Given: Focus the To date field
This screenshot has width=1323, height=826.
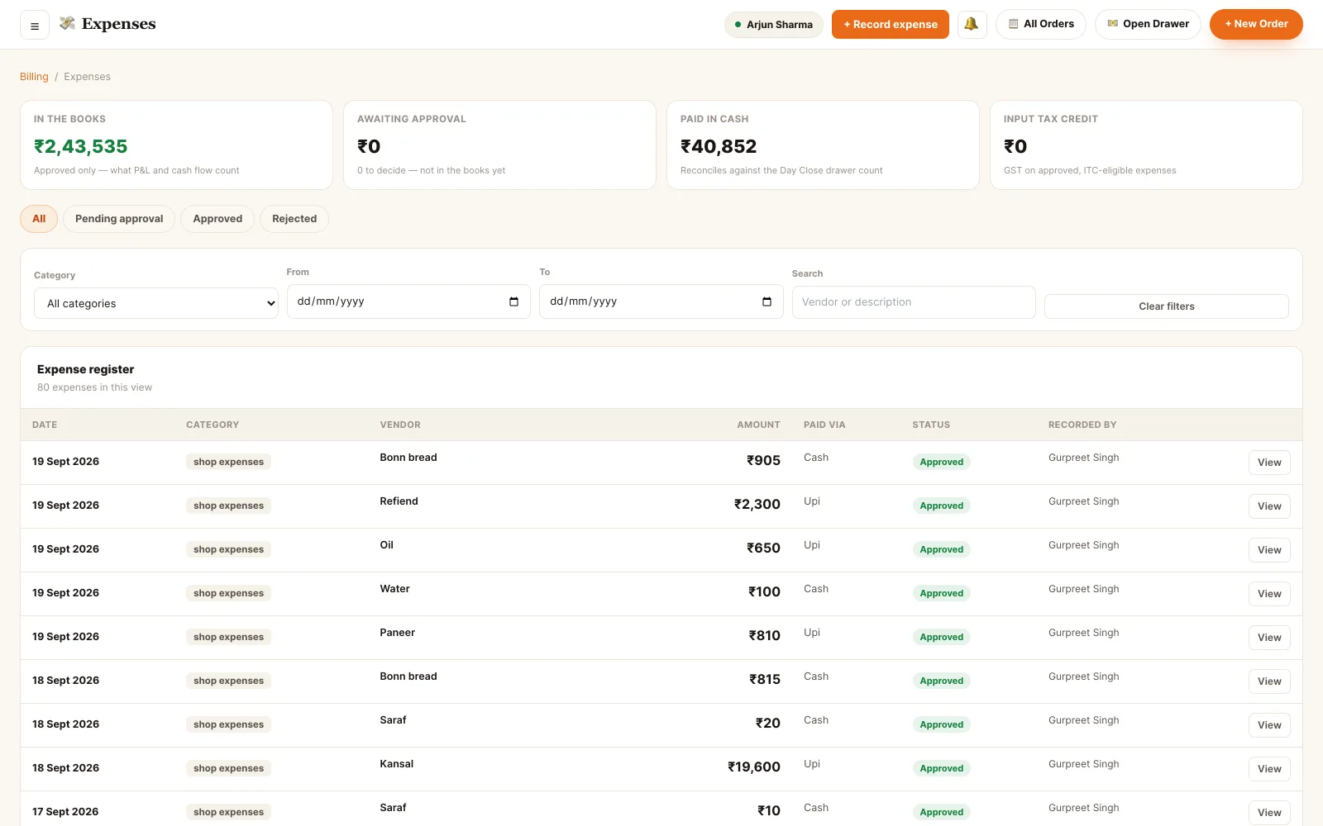Looking at the screenshot, I should (661, 301).
